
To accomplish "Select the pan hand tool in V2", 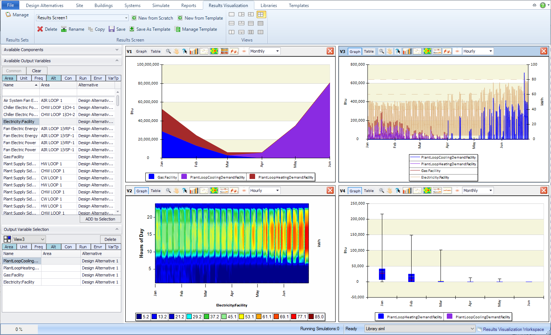I will [176, 190].
